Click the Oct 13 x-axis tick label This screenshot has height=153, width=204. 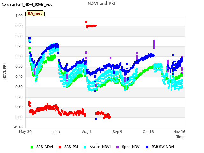click(x=148, y=132)
